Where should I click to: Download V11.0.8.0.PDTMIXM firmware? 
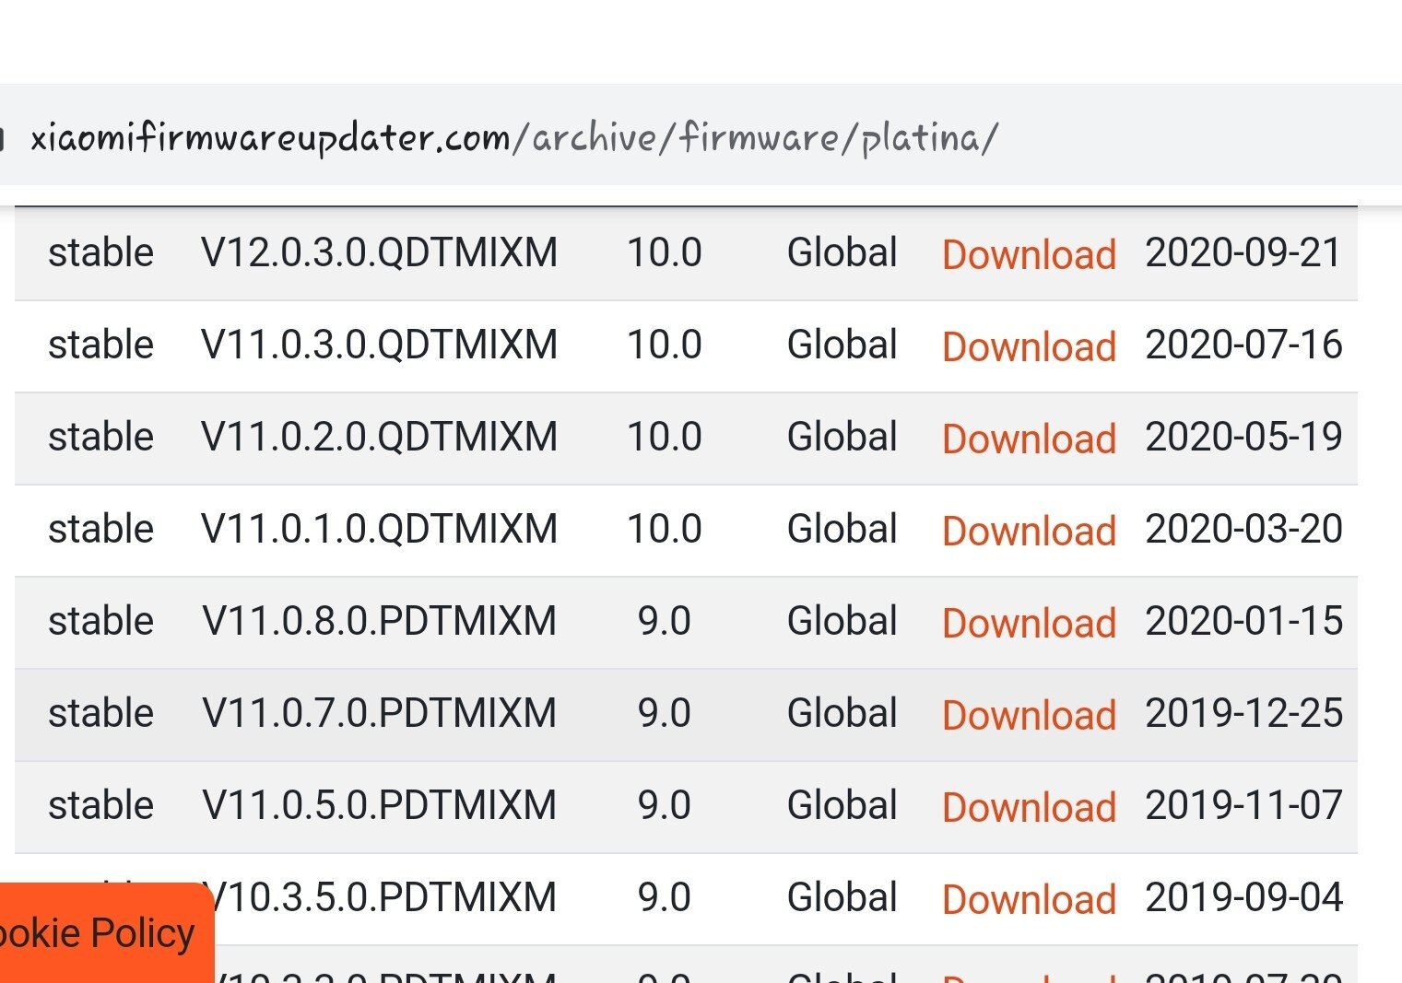tap(1029, 623)
